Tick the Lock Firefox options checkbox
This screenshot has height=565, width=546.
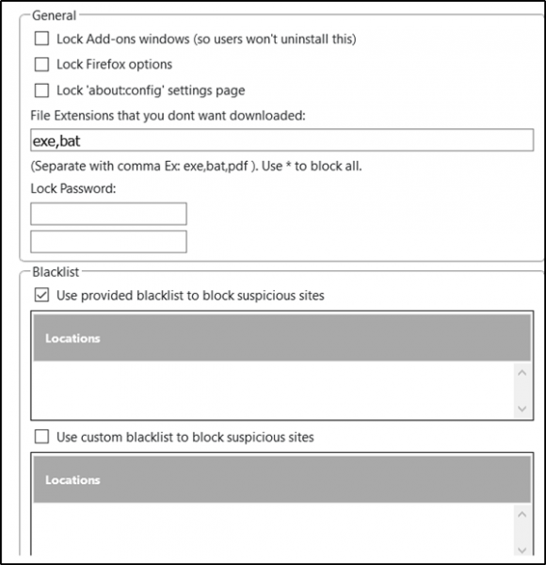(41, 64)
